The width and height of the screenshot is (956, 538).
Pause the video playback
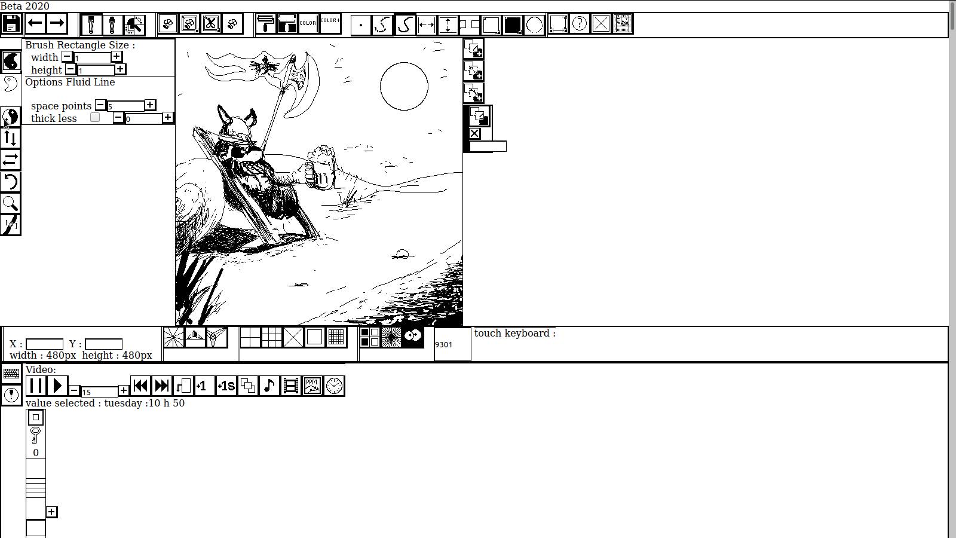tap(36, 386)
